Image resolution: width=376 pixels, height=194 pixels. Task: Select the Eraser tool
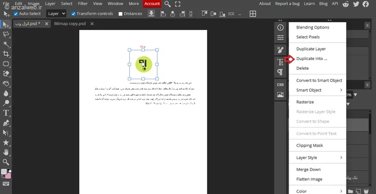(6, 74)
